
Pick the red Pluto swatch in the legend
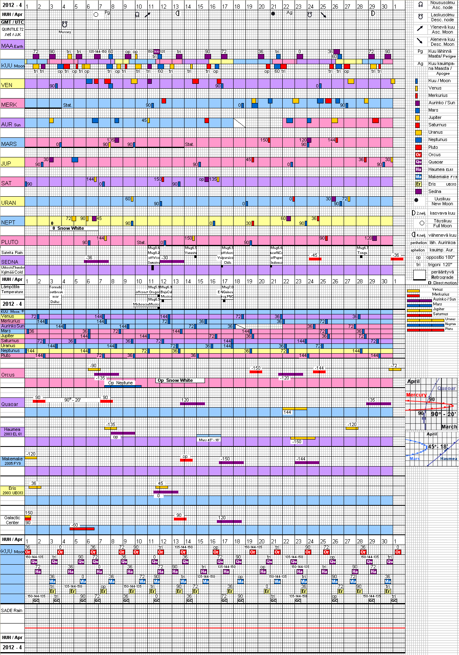418,148
